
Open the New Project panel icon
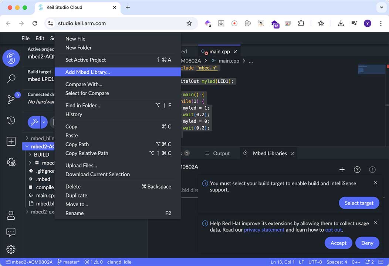click(x=11, y=141)
